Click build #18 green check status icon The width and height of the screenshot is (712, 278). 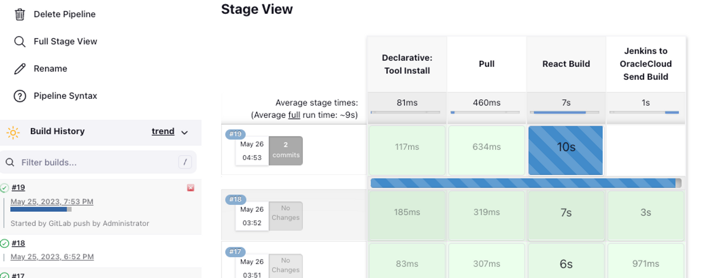click(x=4, y=243)
